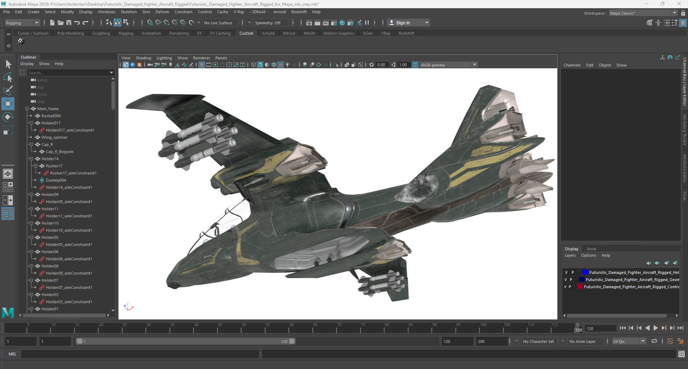
Task: Go to end of playback range
Action: [680, 328]
